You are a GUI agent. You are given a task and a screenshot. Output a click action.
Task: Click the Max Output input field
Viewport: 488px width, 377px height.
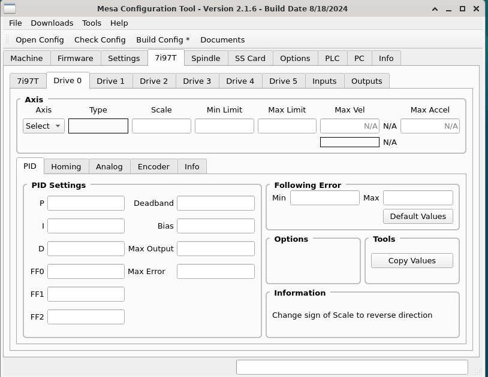(216, 249)
